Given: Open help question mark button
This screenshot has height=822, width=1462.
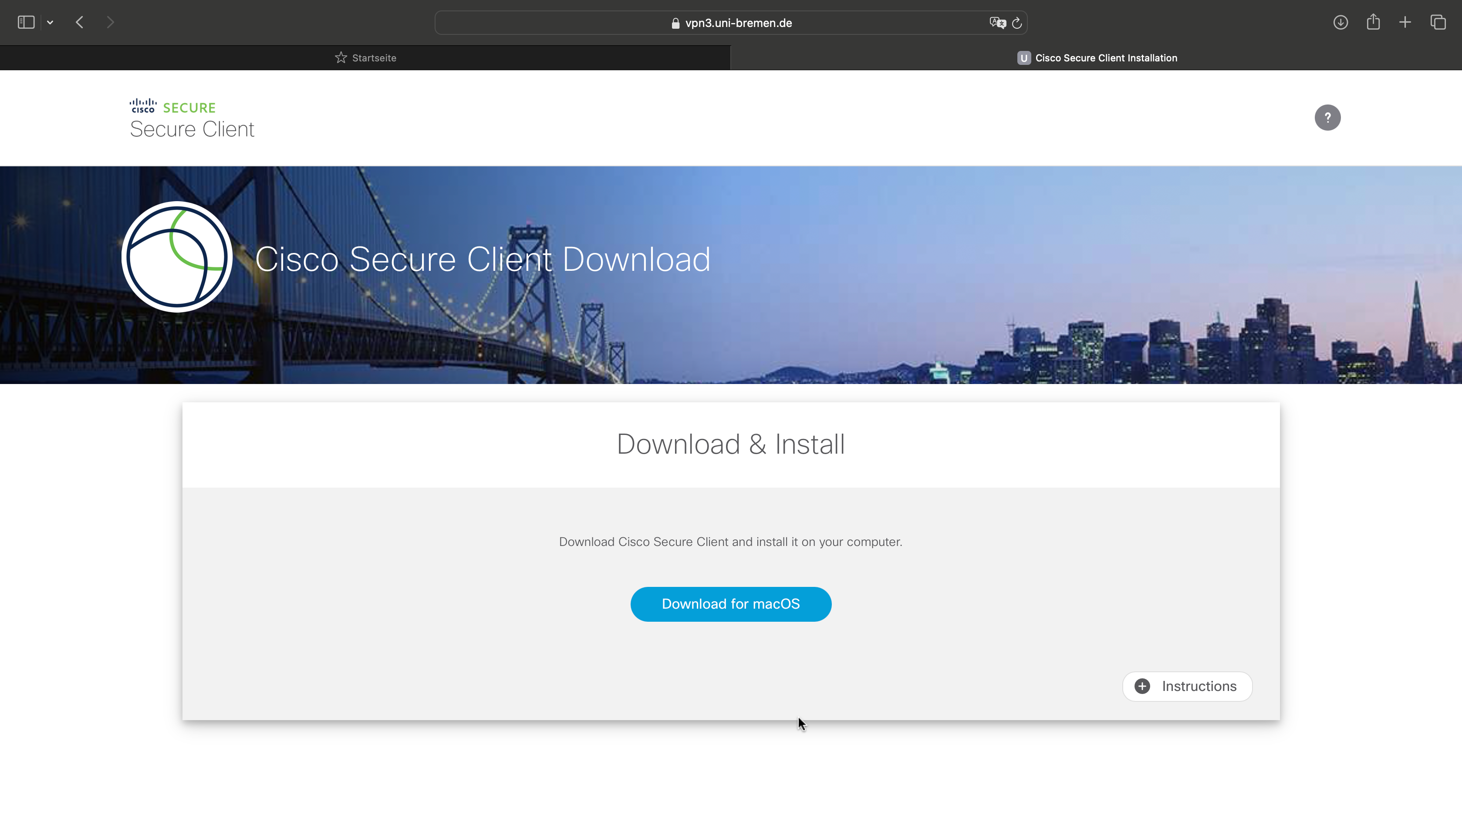Looking at the screenshot, I should tap(1327, 118).
